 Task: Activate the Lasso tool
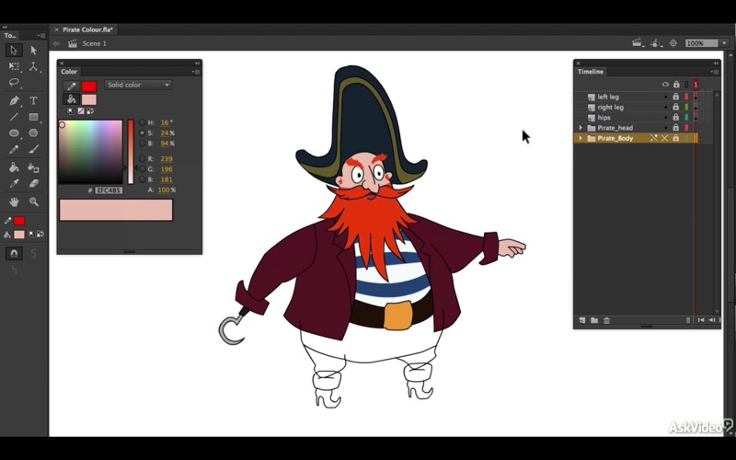click(14, 83)
